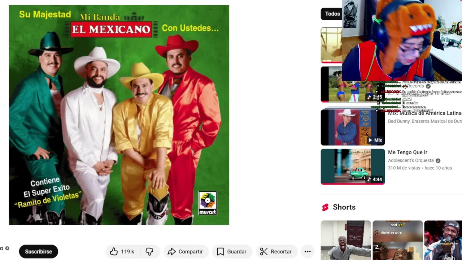Open the Shorts thumbnail captioned 'yeah'

tap(443, 240)
